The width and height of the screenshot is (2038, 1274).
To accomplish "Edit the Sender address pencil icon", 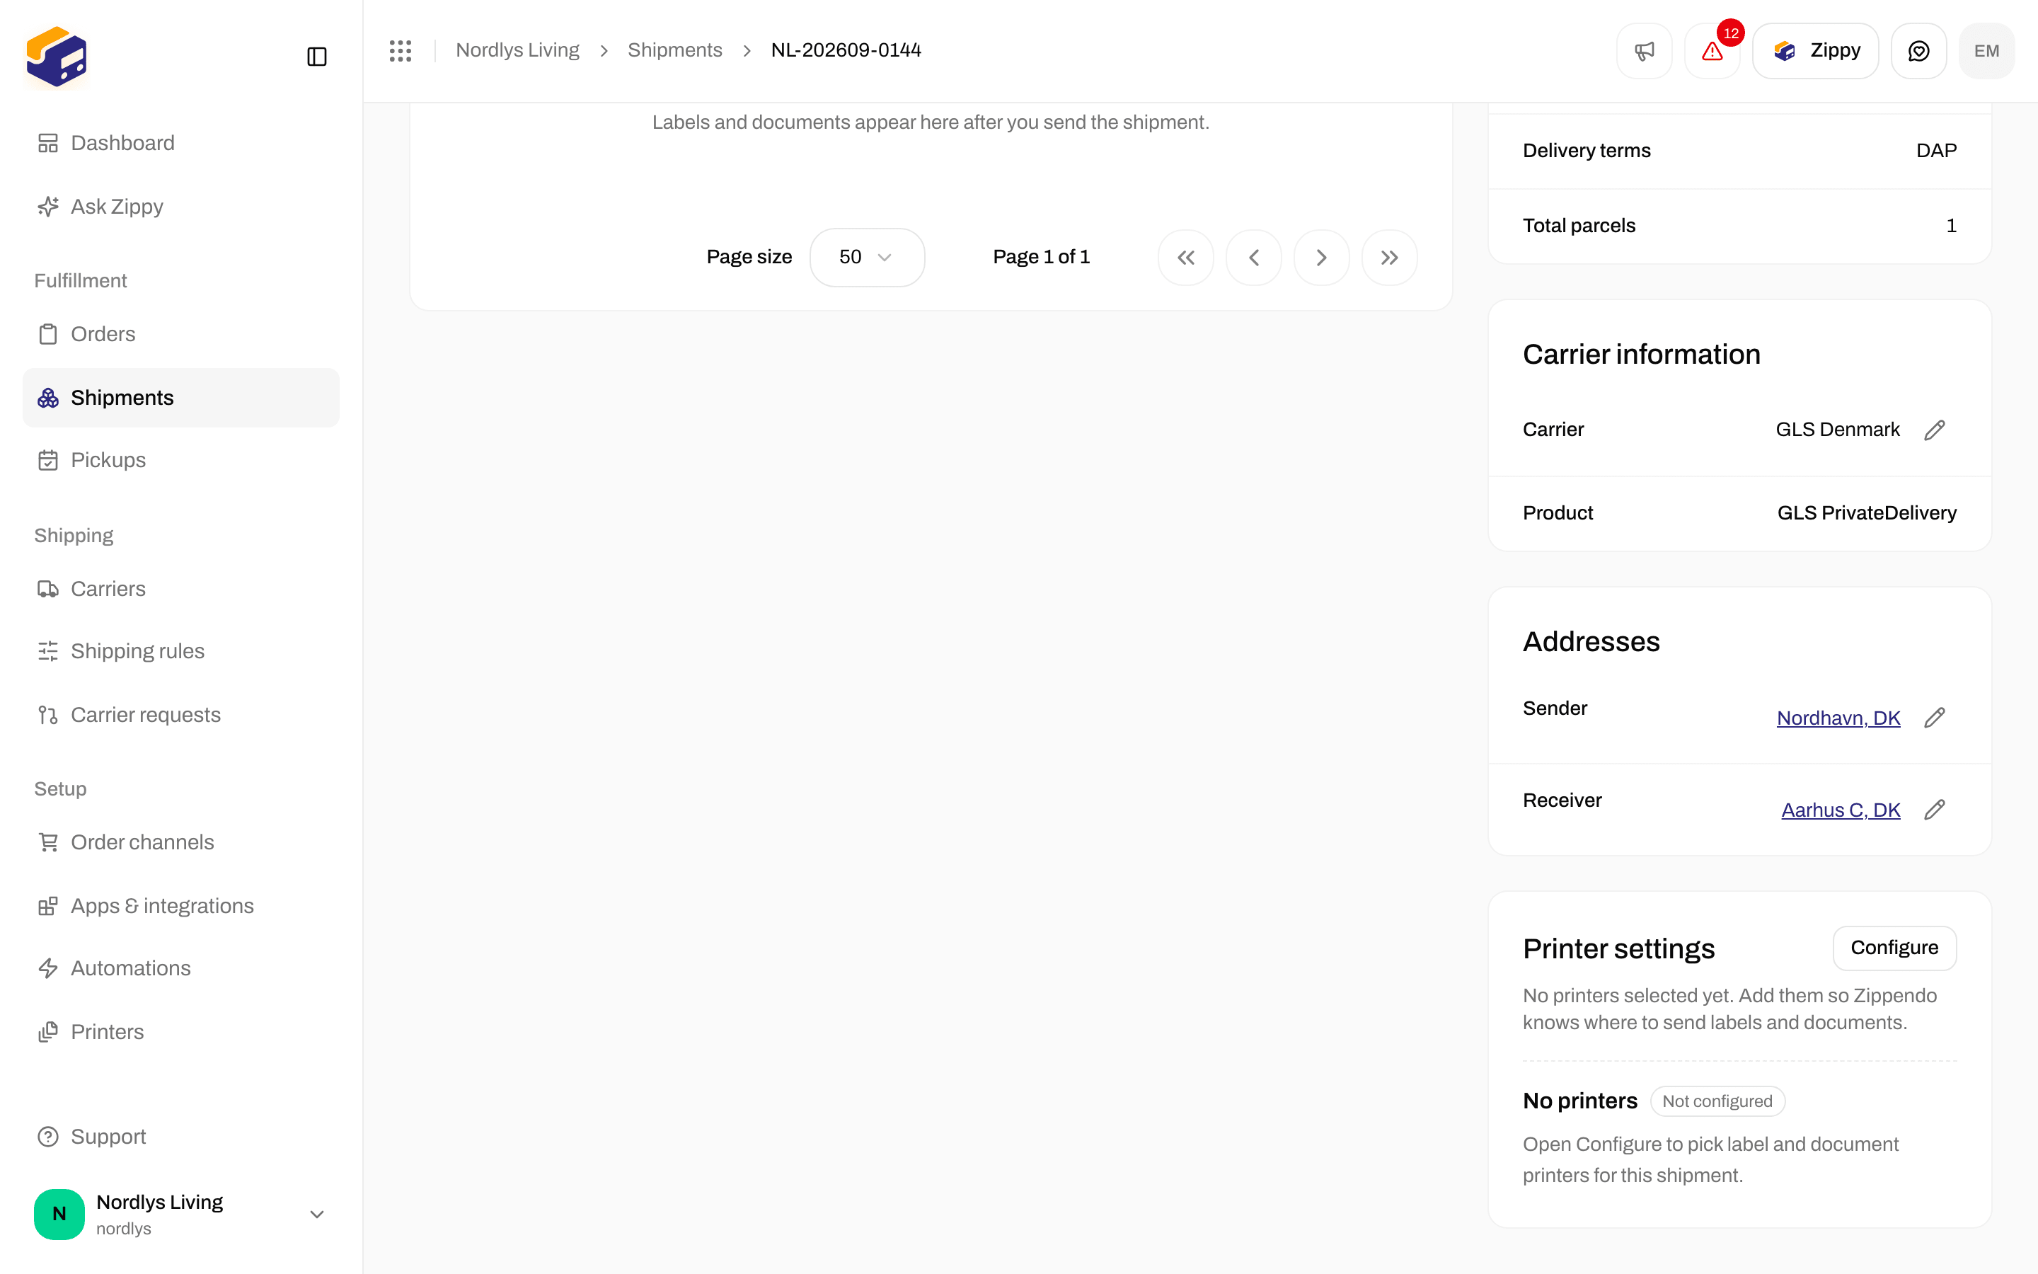I will [x=1935, y=718].
